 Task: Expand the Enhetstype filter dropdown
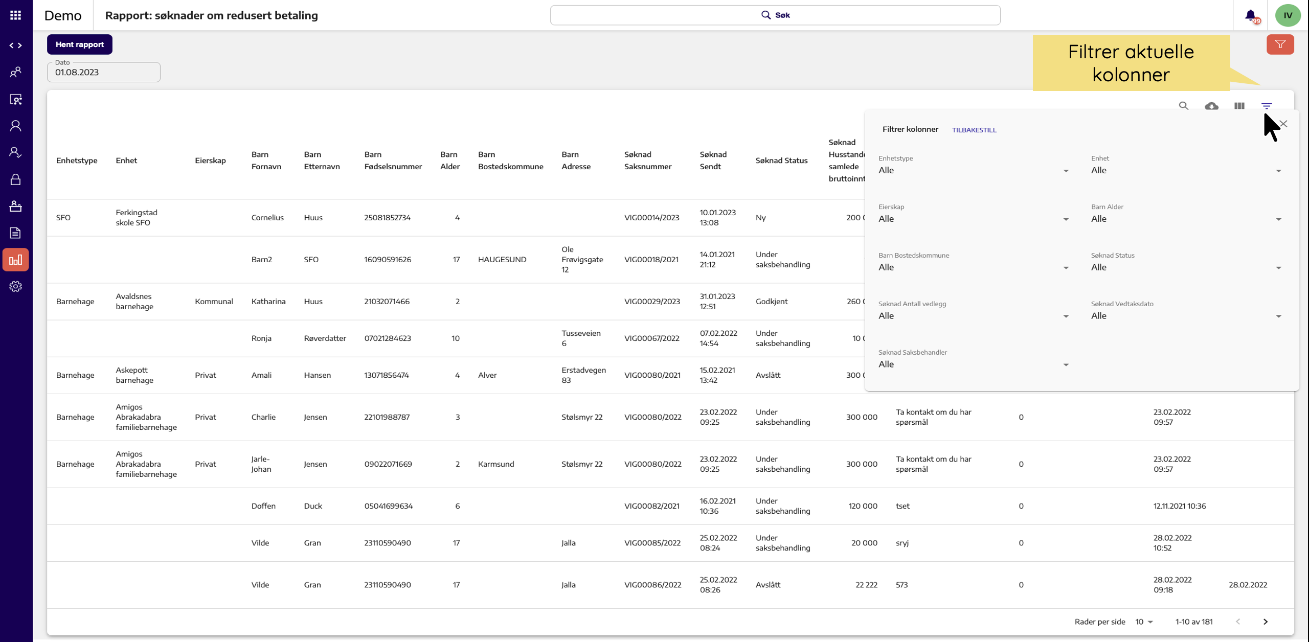tap(974, 170)
